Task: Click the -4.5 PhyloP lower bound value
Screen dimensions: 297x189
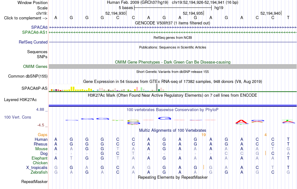Action: click(x=41, y=125)
